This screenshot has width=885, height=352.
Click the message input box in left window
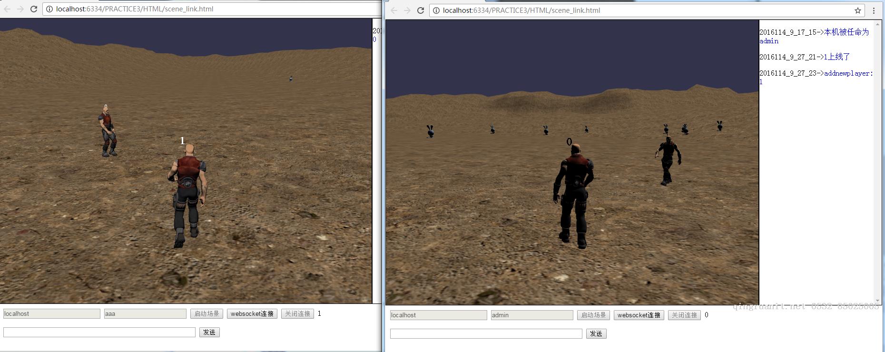click(99, 332)
